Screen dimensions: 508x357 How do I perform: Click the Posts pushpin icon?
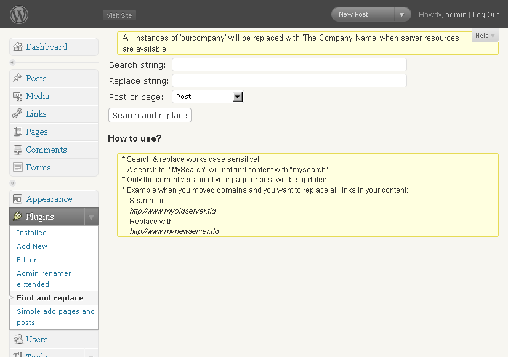point(17,78)
